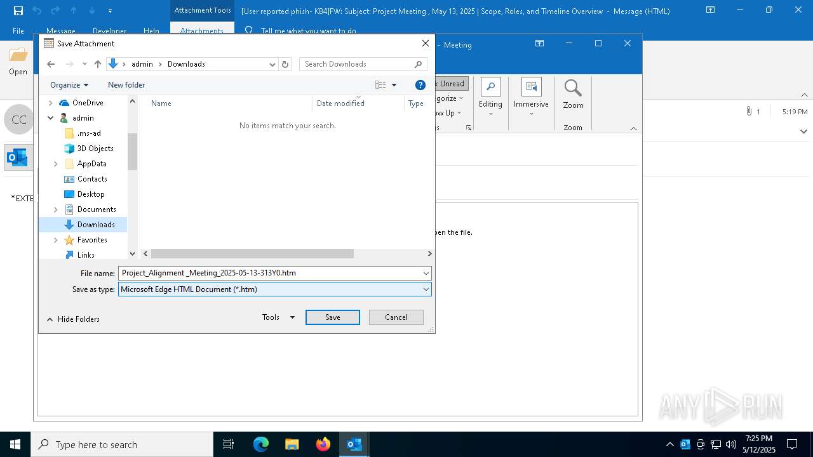Select the Links folder
The image size is (813, 457).
tap(86, 255)
